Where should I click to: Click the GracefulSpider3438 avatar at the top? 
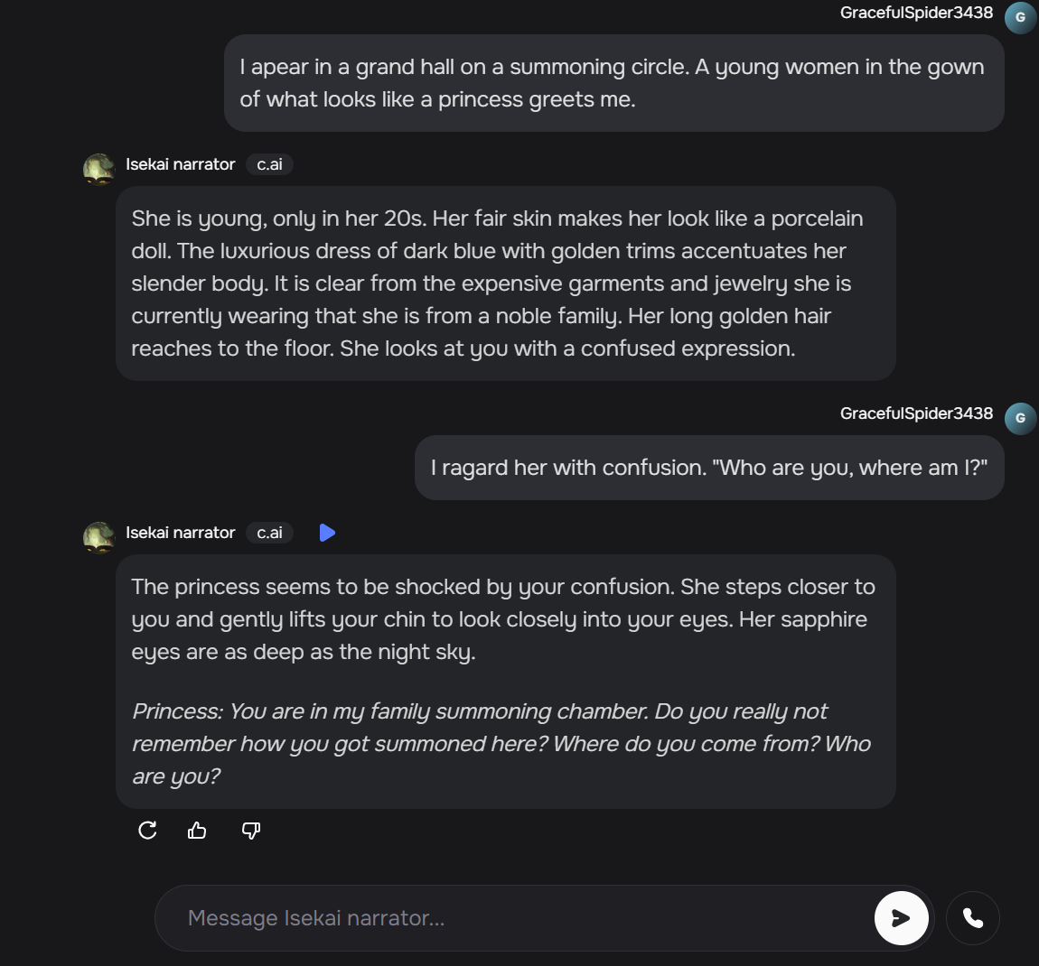tap(1020, 15)
